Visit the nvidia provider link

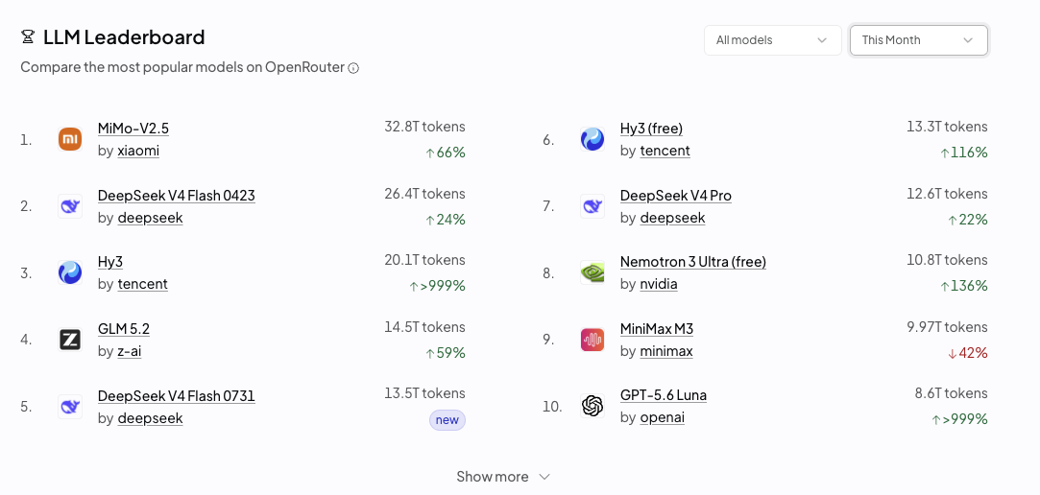(659, 284)
